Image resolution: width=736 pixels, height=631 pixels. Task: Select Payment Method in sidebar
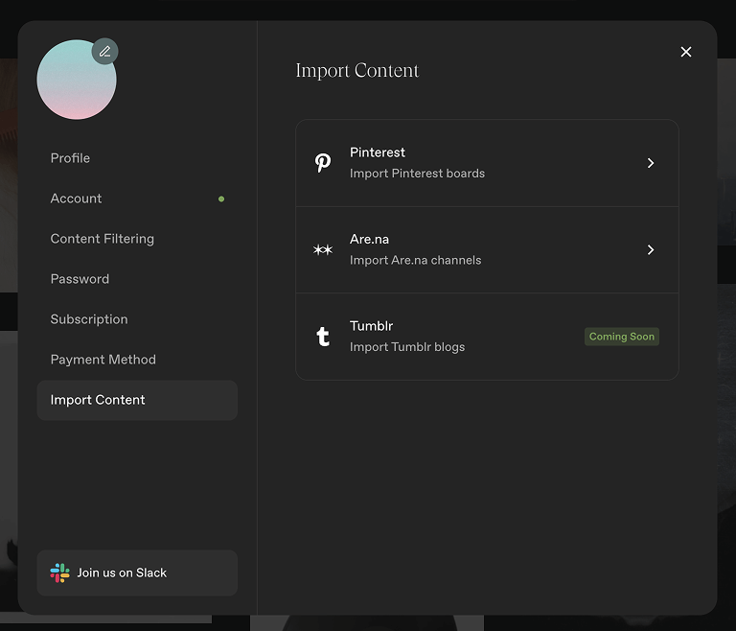coord(103,360)
